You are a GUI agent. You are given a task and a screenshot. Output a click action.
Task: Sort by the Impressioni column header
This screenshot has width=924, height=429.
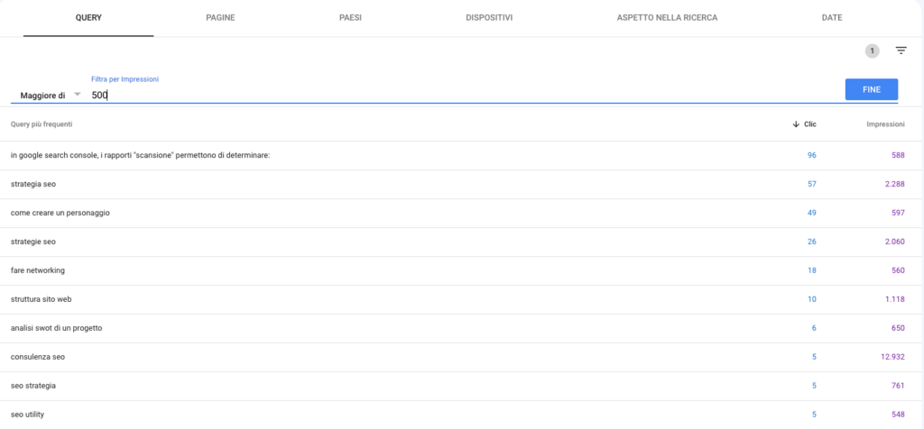(885, 124)
